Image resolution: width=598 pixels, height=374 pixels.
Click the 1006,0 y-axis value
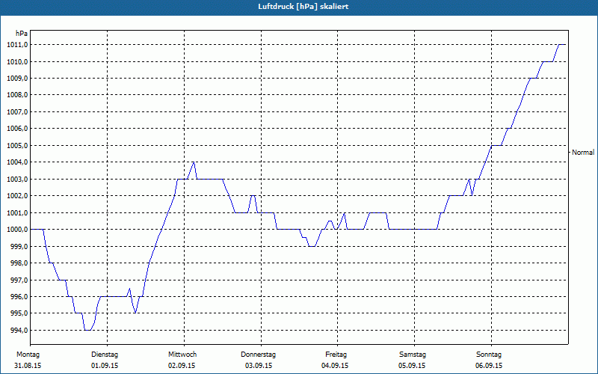pyautogui.click(x=16, y=129)
